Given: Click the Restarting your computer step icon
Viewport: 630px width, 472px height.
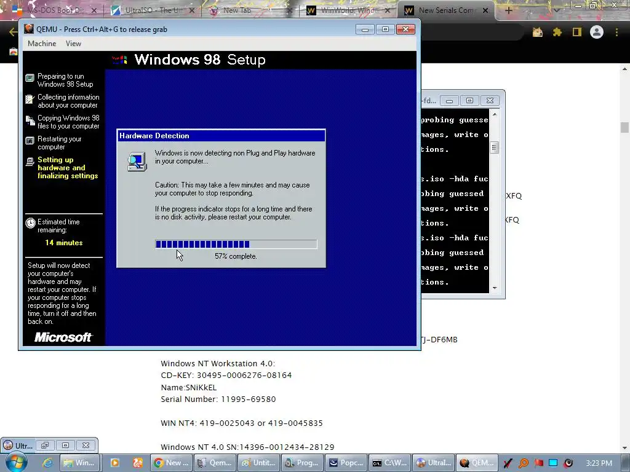Looking at the screenshot, I should [x=30, y=141].
